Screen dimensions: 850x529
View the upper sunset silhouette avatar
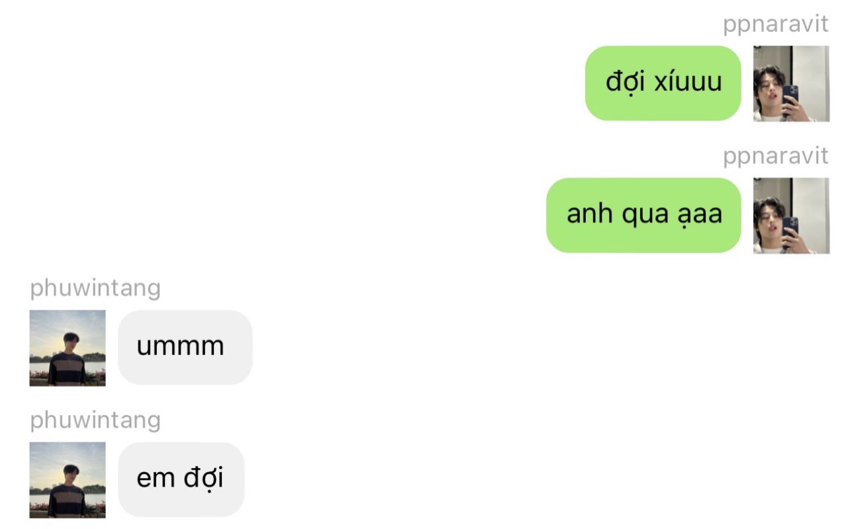(68, 348)
